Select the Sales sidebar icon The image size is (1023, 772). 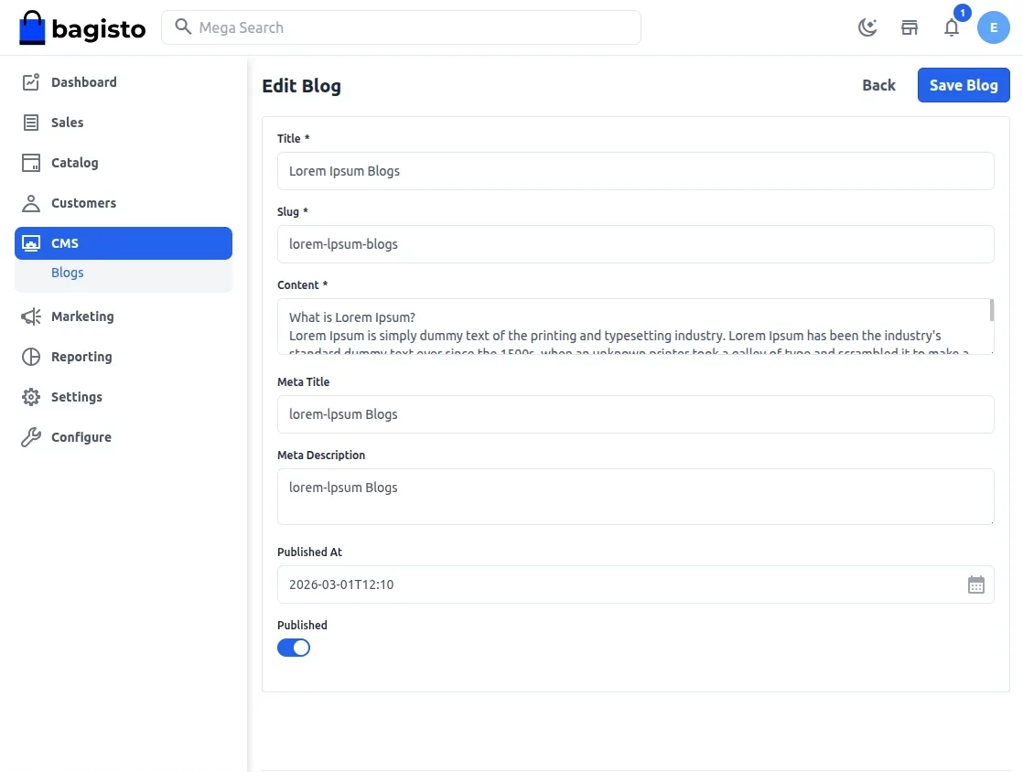pos(29,123)
